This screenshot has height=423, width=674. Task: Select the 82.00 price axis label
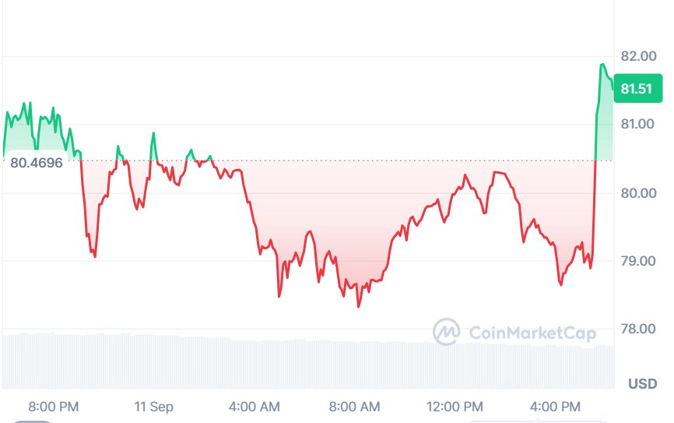[639, 56]
